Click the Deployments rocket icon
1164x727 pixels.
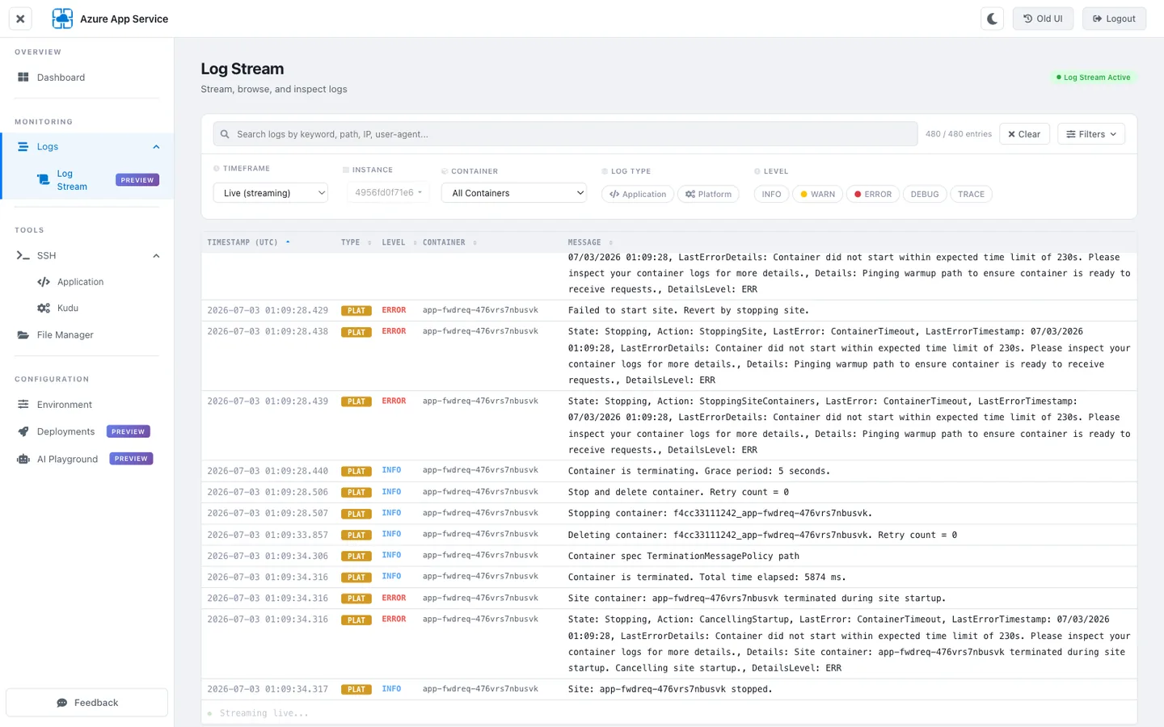tap(23, 432)
